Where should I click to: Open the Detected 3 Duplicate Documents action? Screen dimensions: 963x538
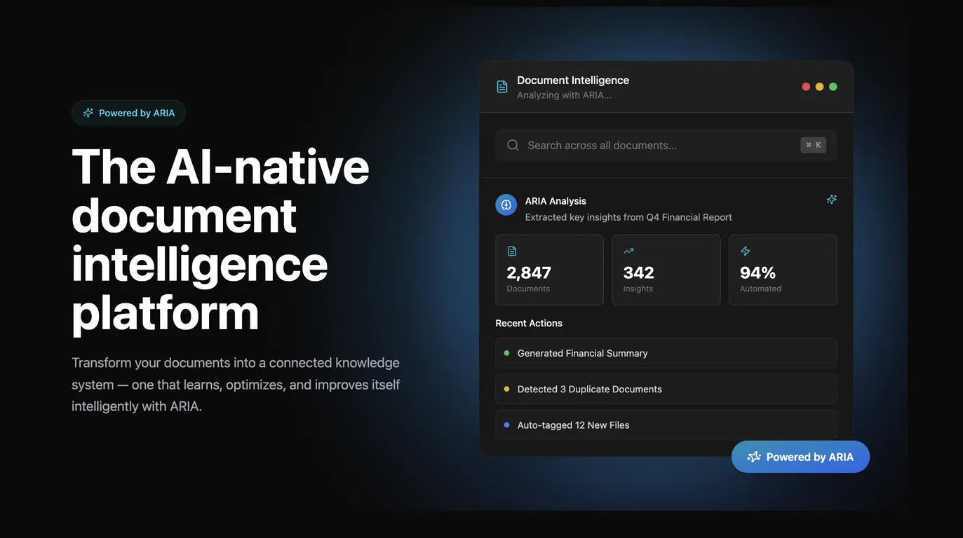[666, 389]
